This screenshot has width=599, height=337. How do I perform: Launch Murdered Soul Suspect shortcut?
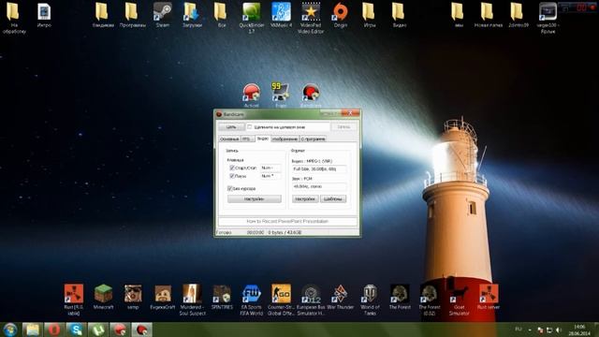pos(192,300)
